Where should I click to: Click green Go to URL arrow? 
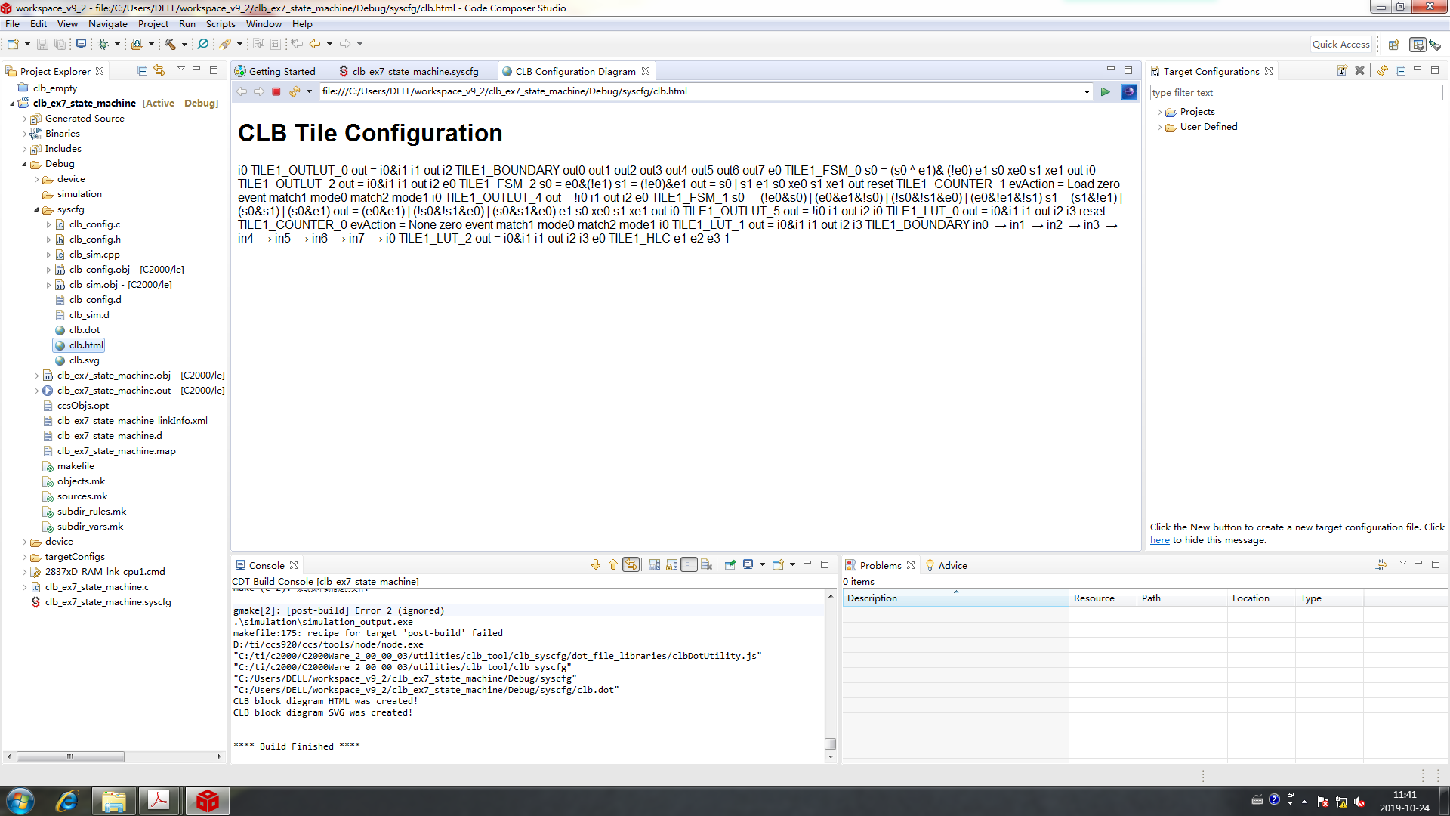pos(1106,91)
